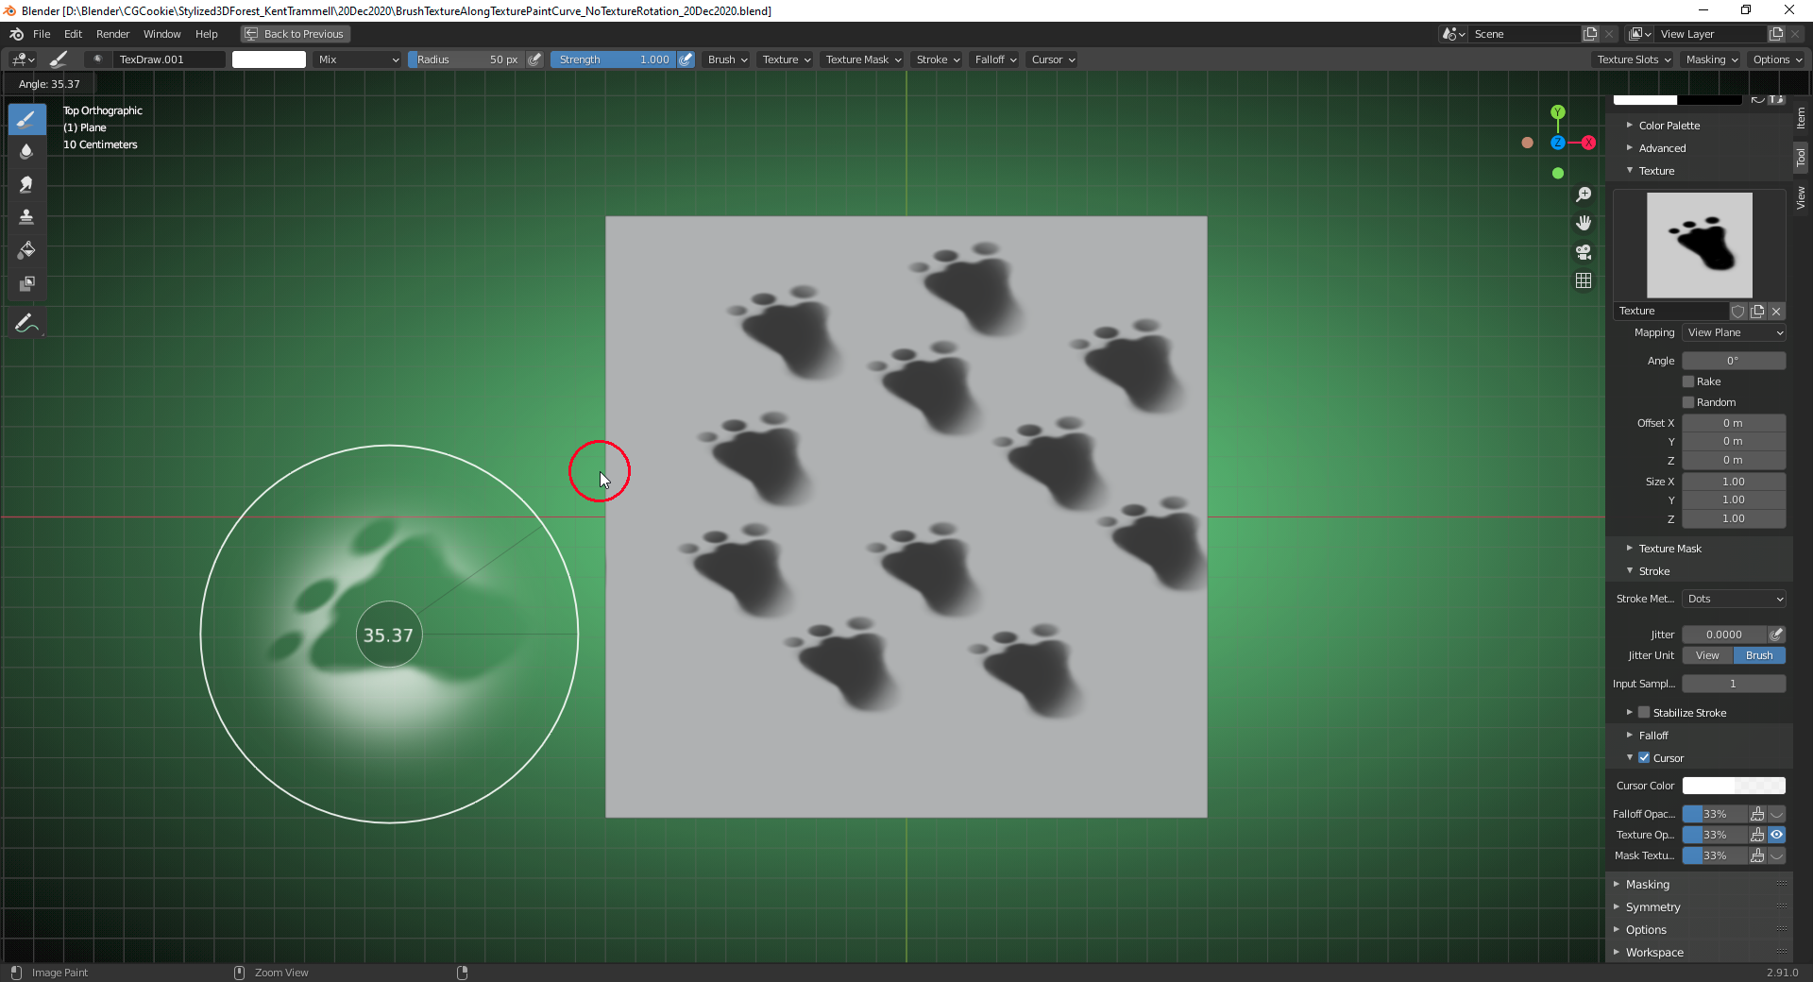This screenshot has height=982, width=1813.
Task: Open the Mapping View Plane dropdown
Action: tap(1734, 332)
